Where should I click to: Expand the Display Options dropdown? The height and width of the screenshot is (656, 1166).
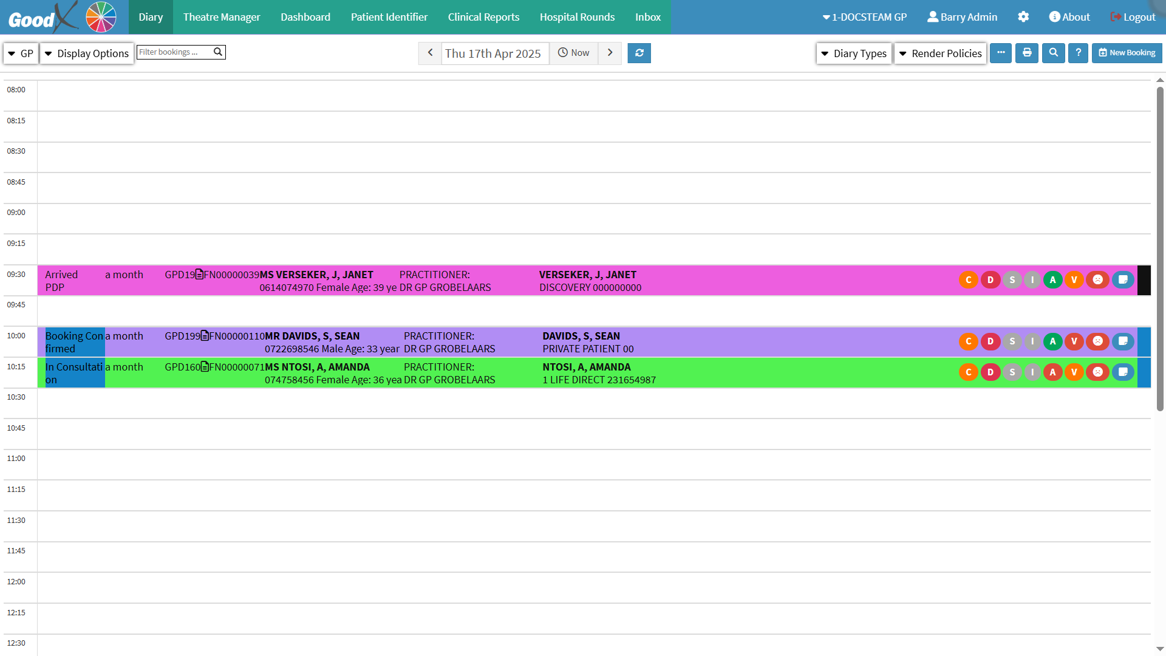(87, 53)
